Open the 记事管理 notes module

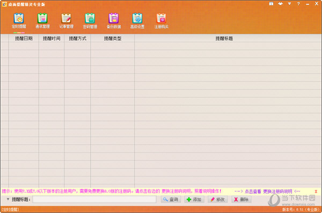pyautogui.click(x=66, y=21)
